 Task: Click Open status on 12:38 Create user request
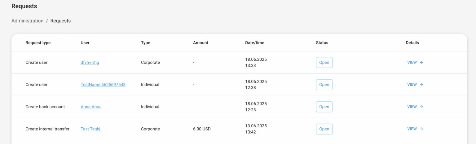(324, 84)
